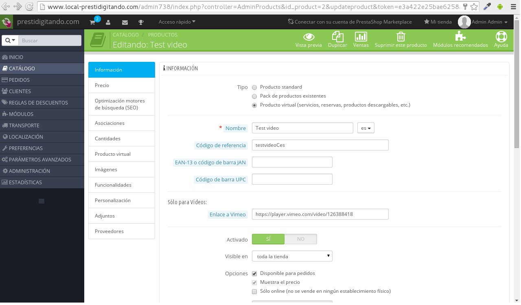The image size is (521, 305).
Task: Click the PrestaShop logo icon
Action: click(x=7, y=22)
